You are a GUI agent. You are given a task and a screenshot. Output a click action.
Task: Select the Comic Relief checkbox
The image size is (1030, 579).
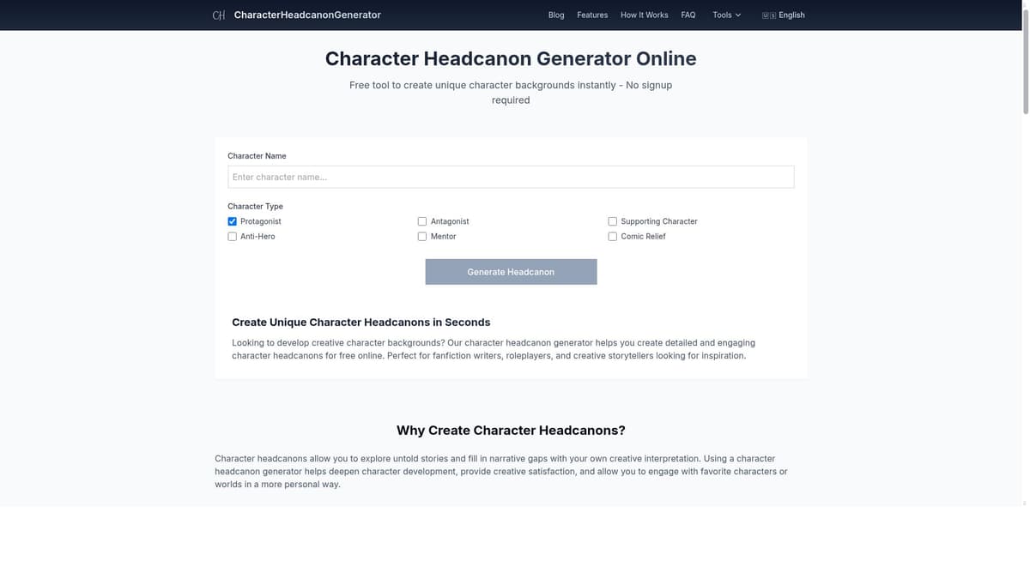613,236
